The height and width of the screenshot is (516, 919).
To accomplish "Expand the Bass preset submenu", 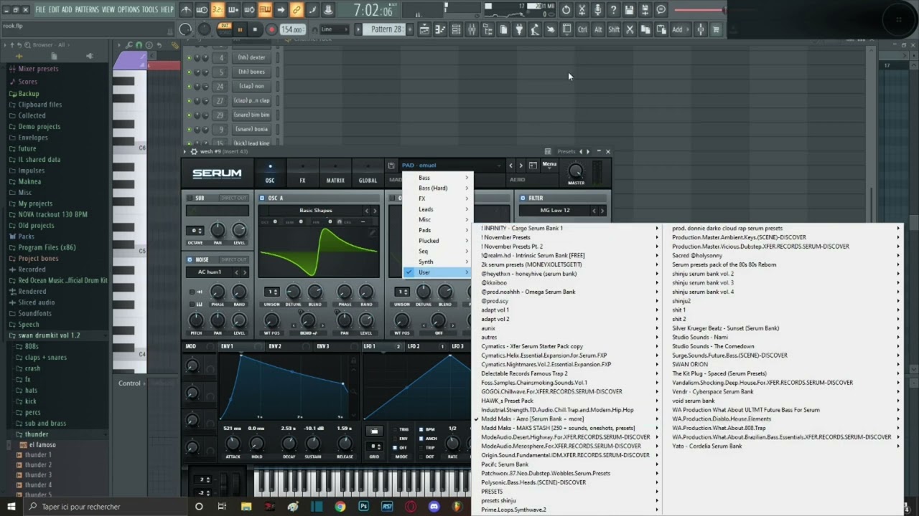I will 438,178.
